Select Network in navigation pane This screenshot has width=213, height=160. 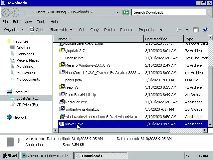[20, 117]
